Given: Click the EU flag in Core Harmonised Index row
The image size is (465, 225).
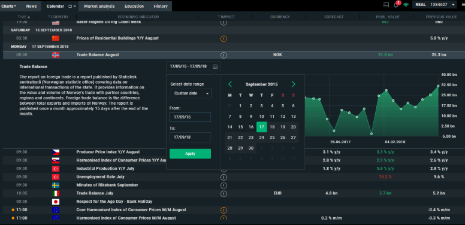Looking at the screenshot, I should [56, 210].
